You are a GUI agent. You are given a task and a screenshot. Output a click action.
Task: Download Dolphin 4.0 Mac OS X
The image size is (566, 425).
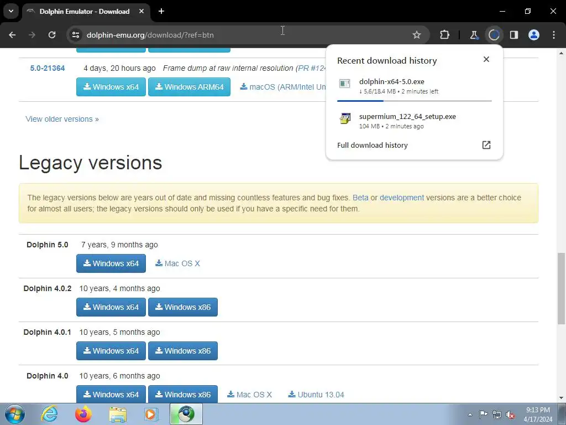249,395
